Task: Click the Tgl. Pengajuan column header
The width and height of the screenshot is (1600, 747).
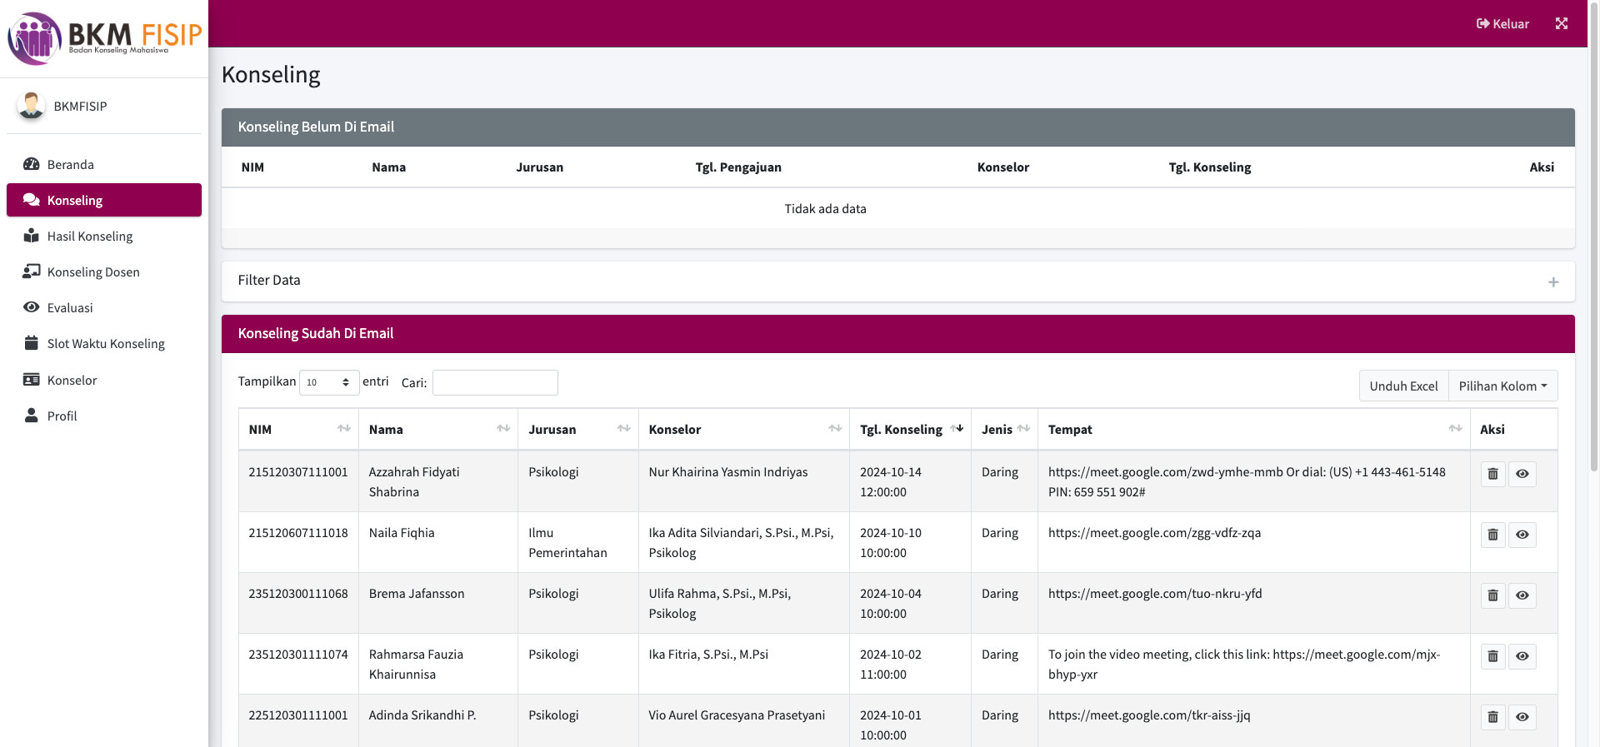Action: coord(738,167)
